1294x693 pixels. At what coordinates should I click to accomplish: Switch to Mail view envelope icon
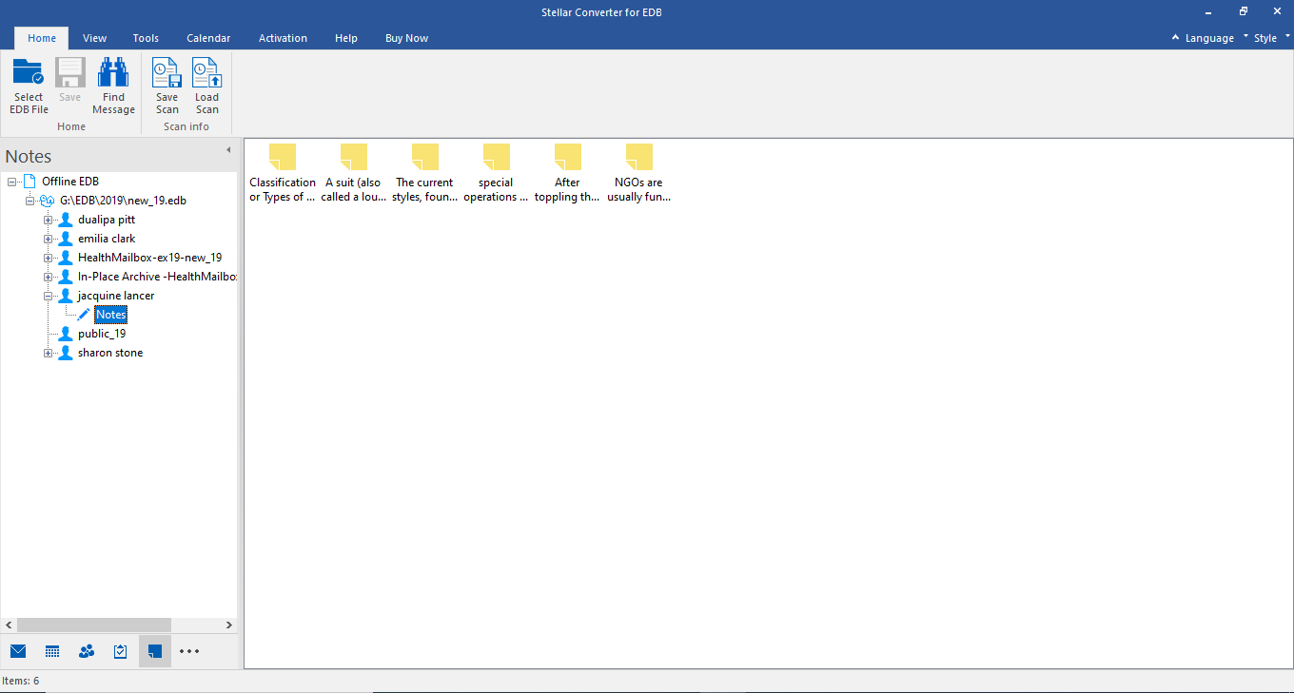[x=18, y=651]
